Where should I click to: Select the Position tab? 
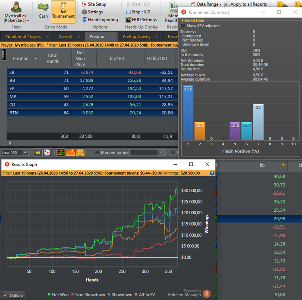[98, 37]
